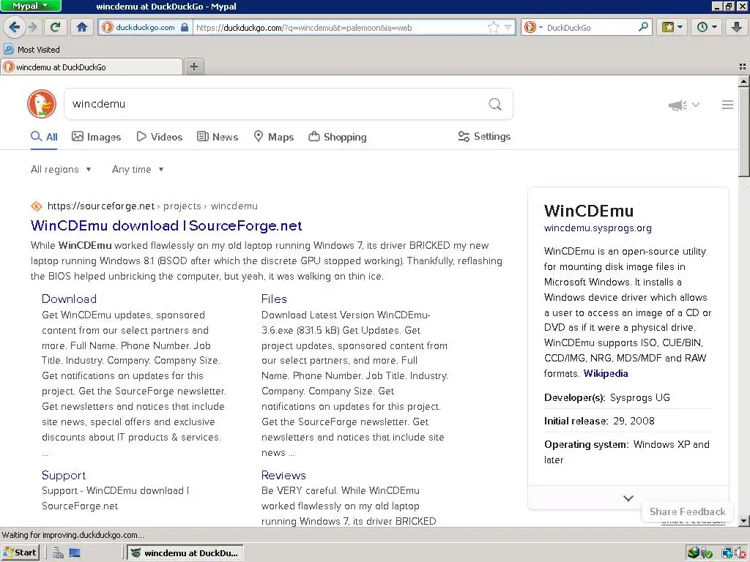The width and height of the screenshot is (750, 562).
Task: Bookmark this page with the star
Action: point(493,27)
